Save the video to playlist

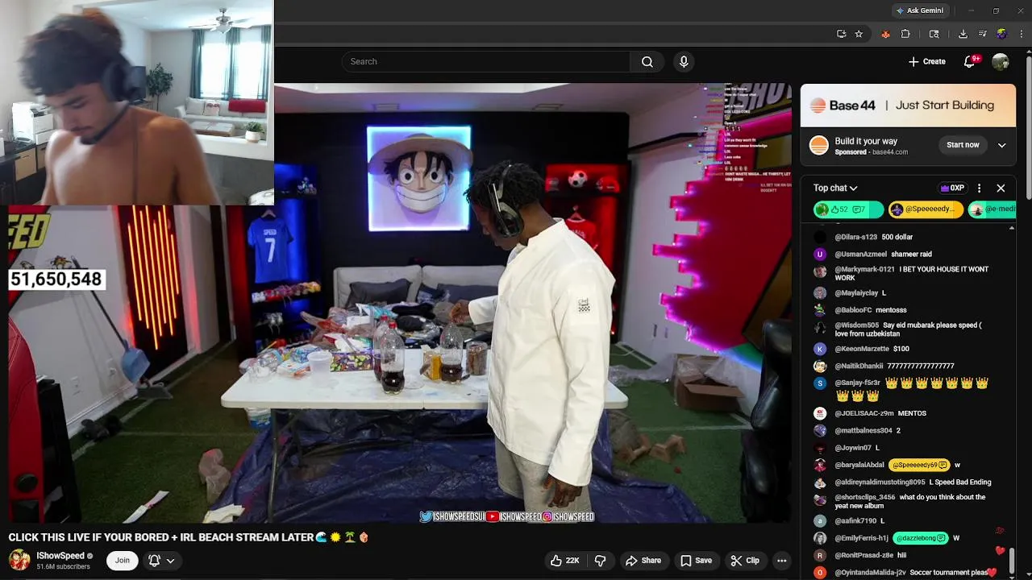tap(696, 561)
